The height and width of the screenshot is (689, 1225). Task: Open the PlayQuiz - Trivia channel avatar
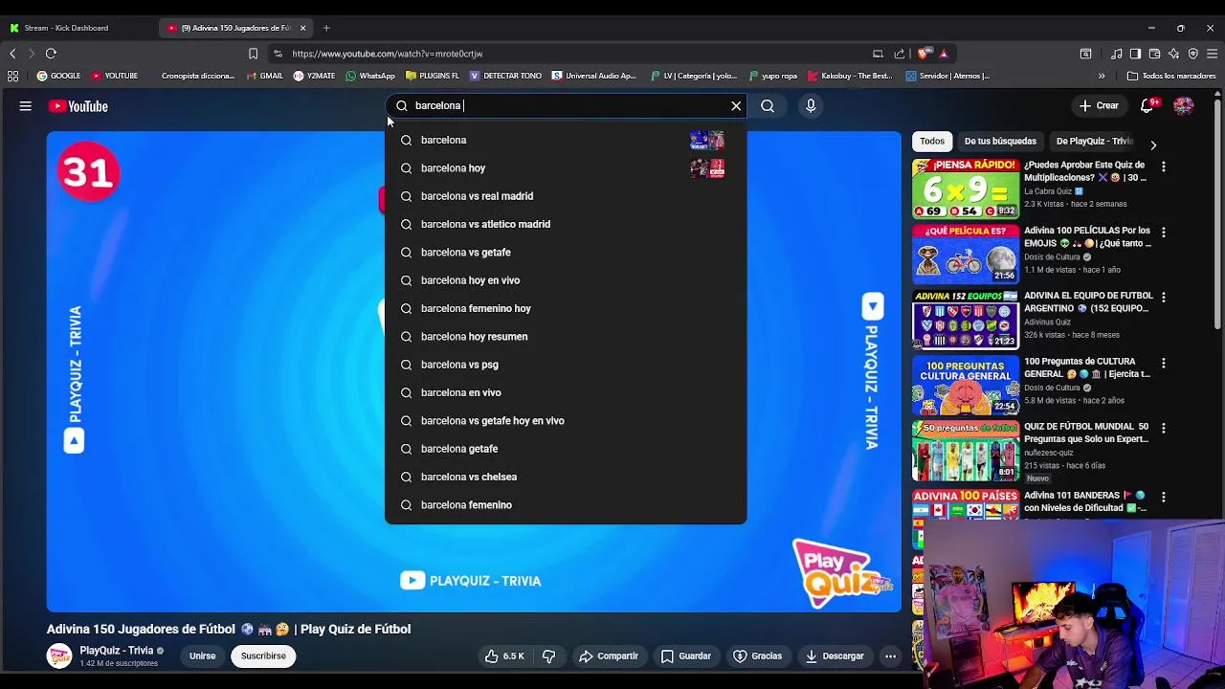click(59, 656)
